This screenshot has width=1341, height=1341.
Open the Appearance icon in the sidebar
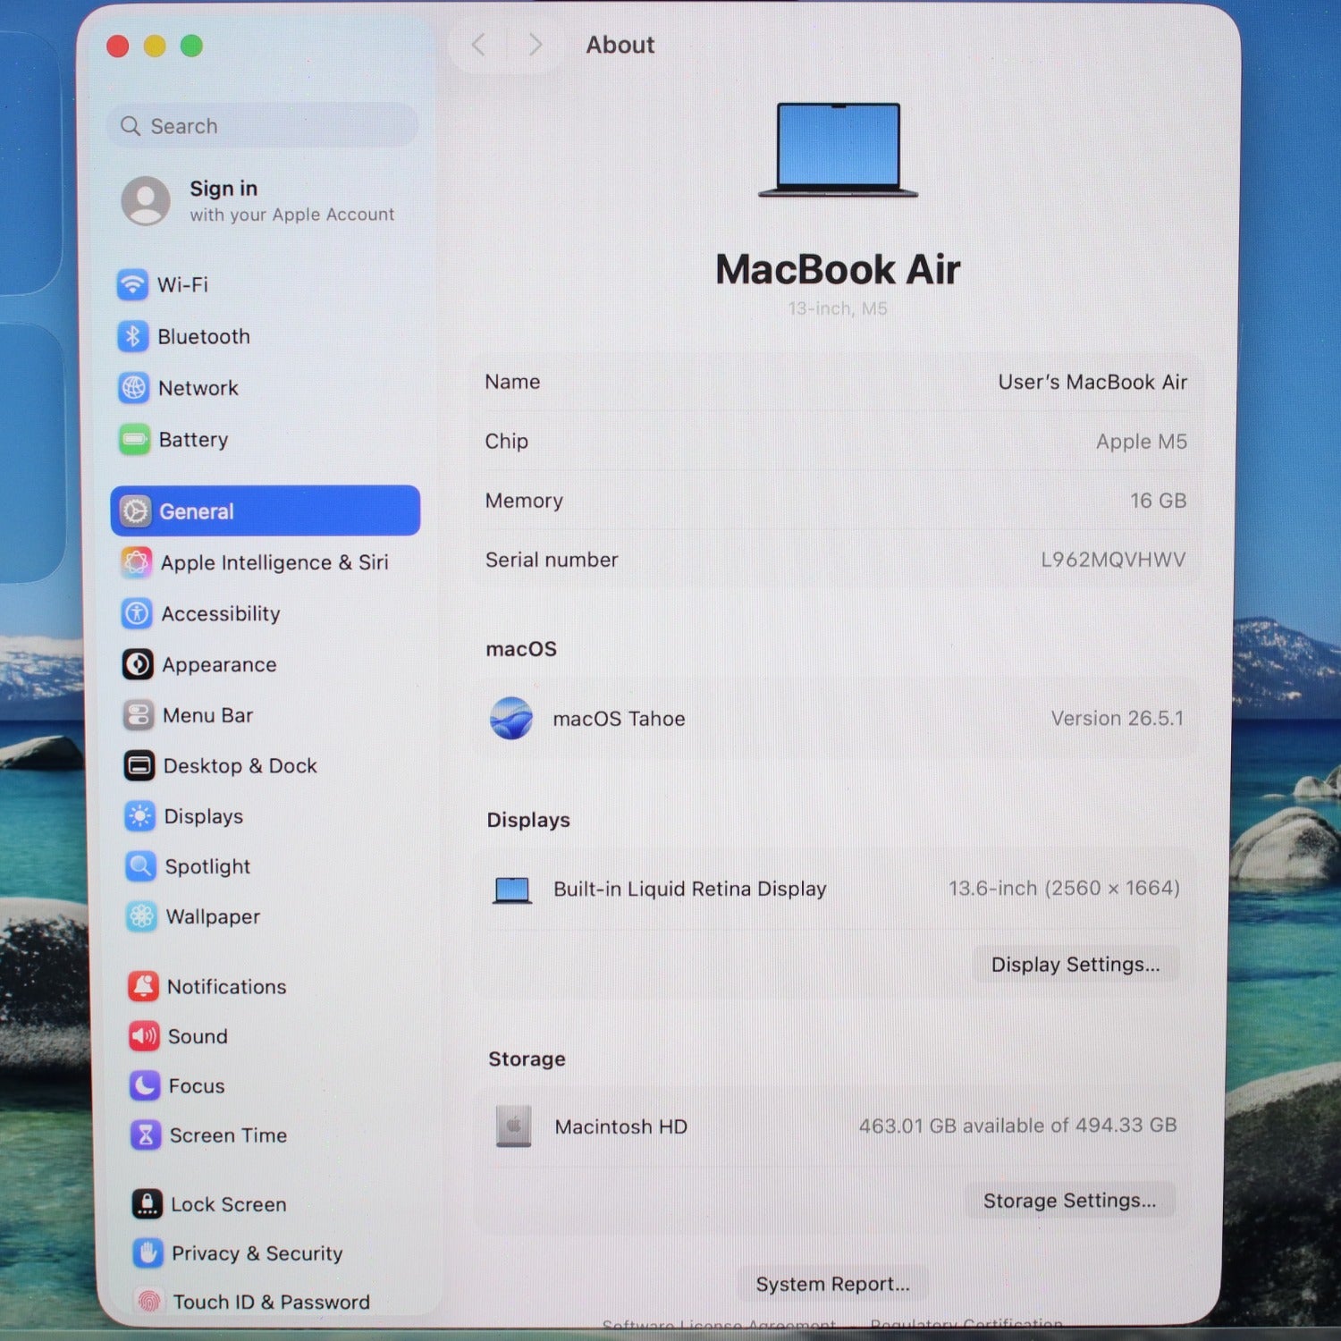pyautogui.click(x=138, y=664)
